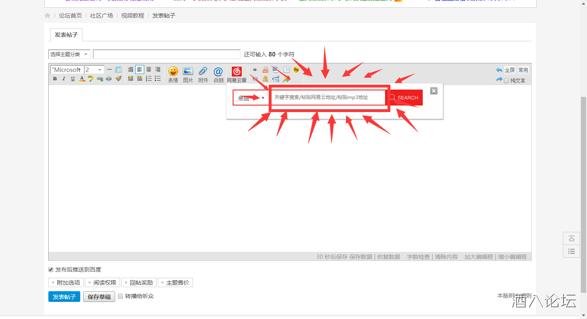This screenshot has height=319, width=587.
Task: Toggle bold formatting in the editor
Action: pos(55,79)
